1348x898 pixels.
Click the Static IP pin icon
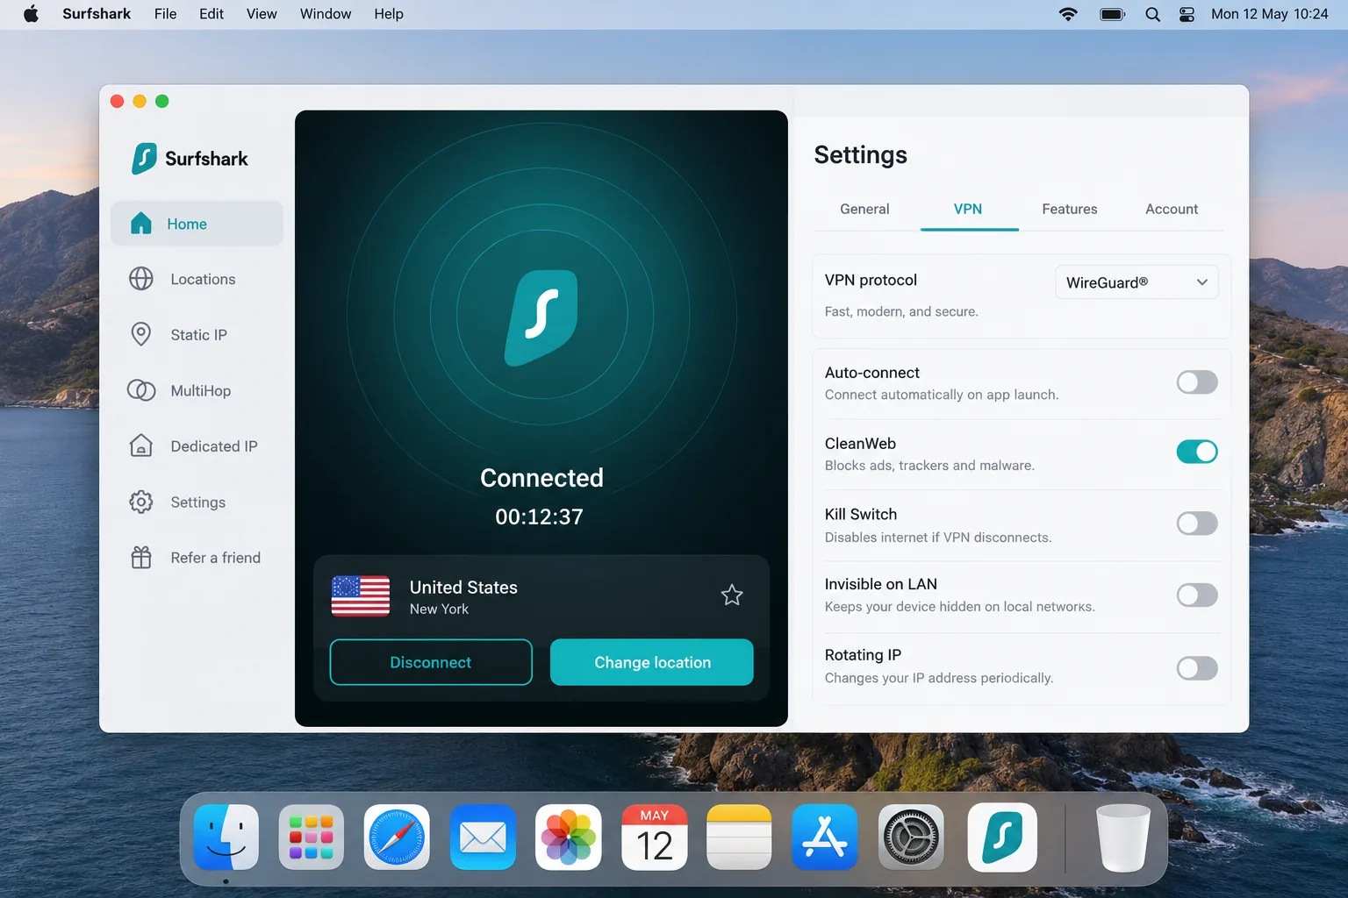point(141,334)
